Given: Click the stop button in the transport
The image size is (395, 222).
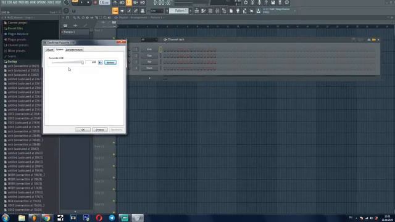Looking at the screenshot, I should (88, 2).
